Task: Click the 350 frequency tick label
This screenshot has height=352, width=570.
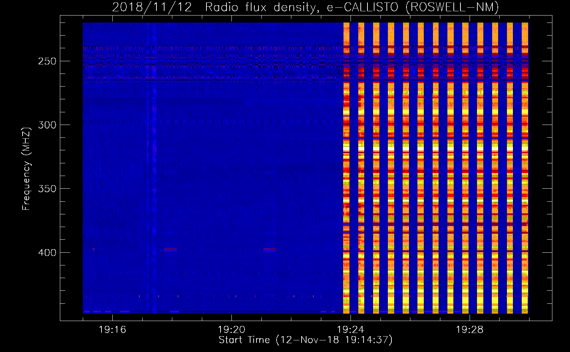Action: point(47,189)
